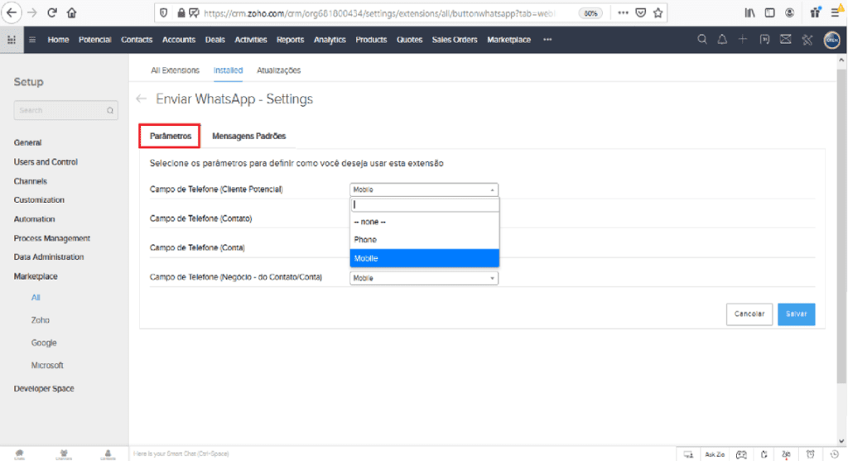Bookmark page with Firefox star icon
The height and width of the screenshot is (461, 848).
click(658, 13)
